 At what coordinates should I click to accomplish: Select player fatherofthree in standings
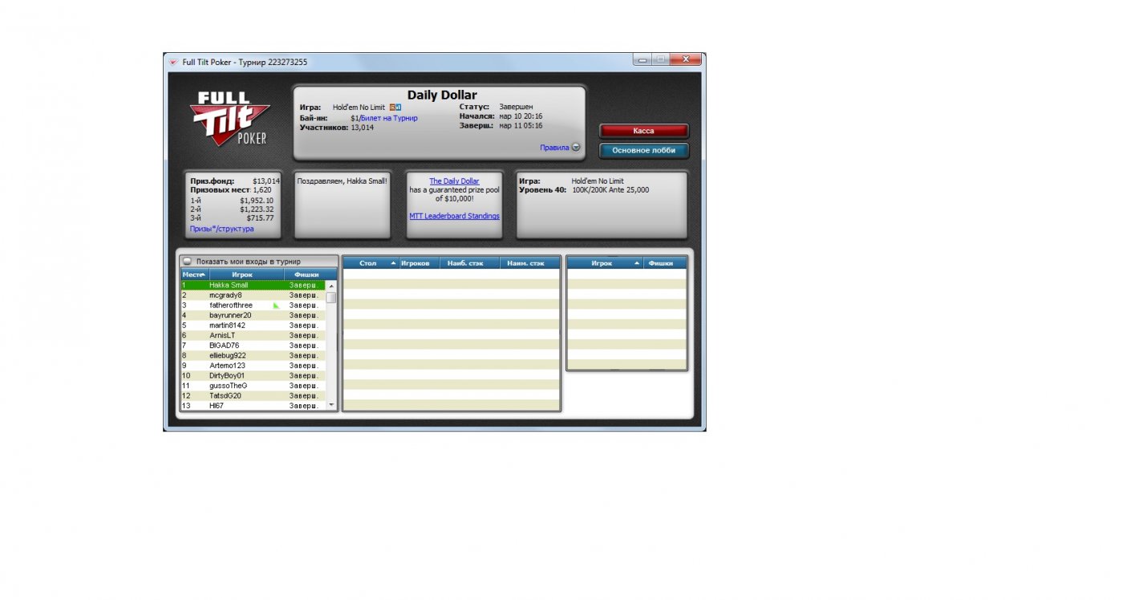tap(253, 305)
